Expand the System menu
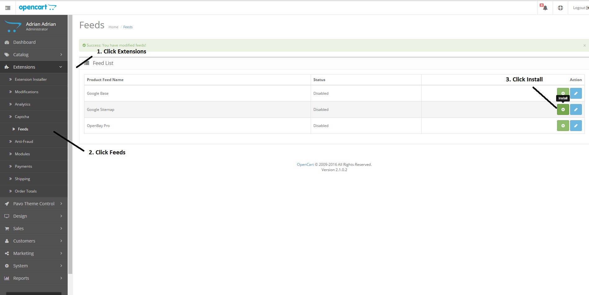589x295 pixels. [20, 265]
